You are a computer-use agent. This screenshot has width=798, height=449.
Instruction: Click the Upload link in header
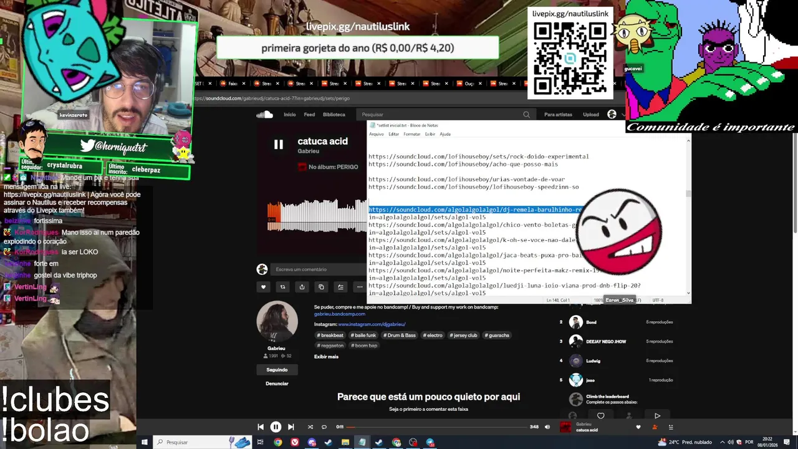591,115
